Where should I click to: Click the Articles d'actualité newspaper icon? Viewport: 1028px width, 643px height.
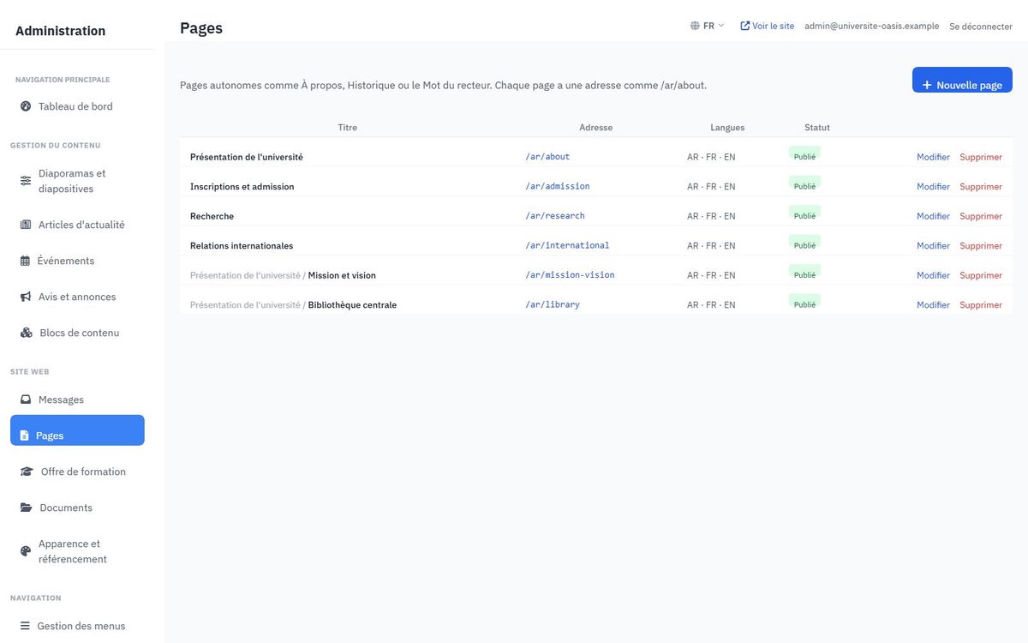(x=26, y=225)
